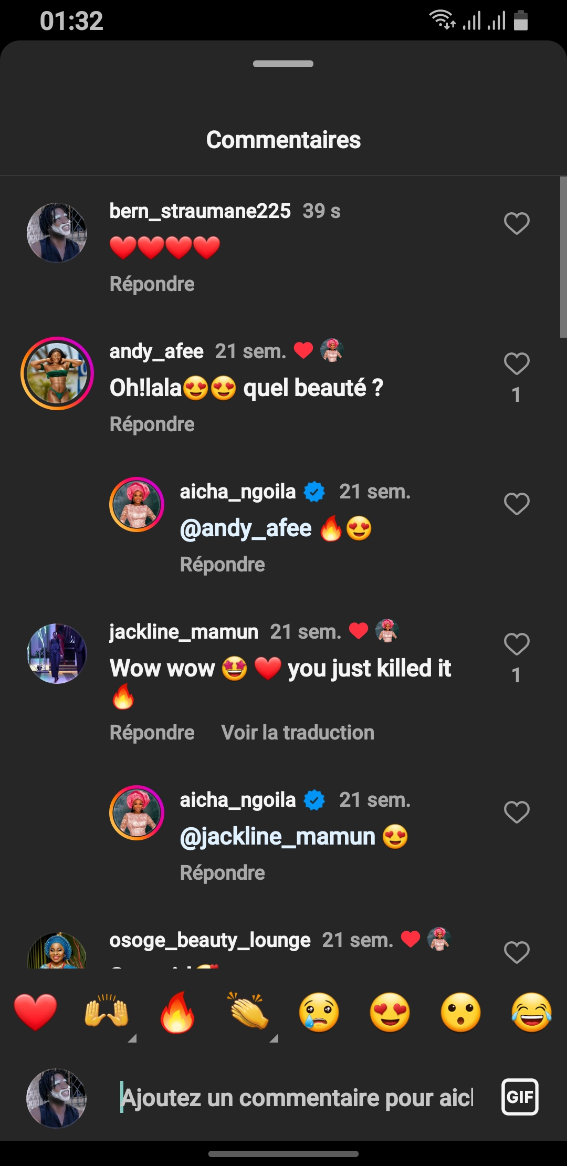Open the @jackline_mamun mention link
This screenshot has width=567, height=1166.
point(278,837)
